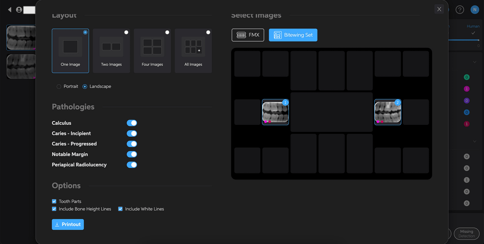Select the Portrait orientation radio button
Image resolution: width=484 pixels, height=244 pixels.
(x=59, y=86)
